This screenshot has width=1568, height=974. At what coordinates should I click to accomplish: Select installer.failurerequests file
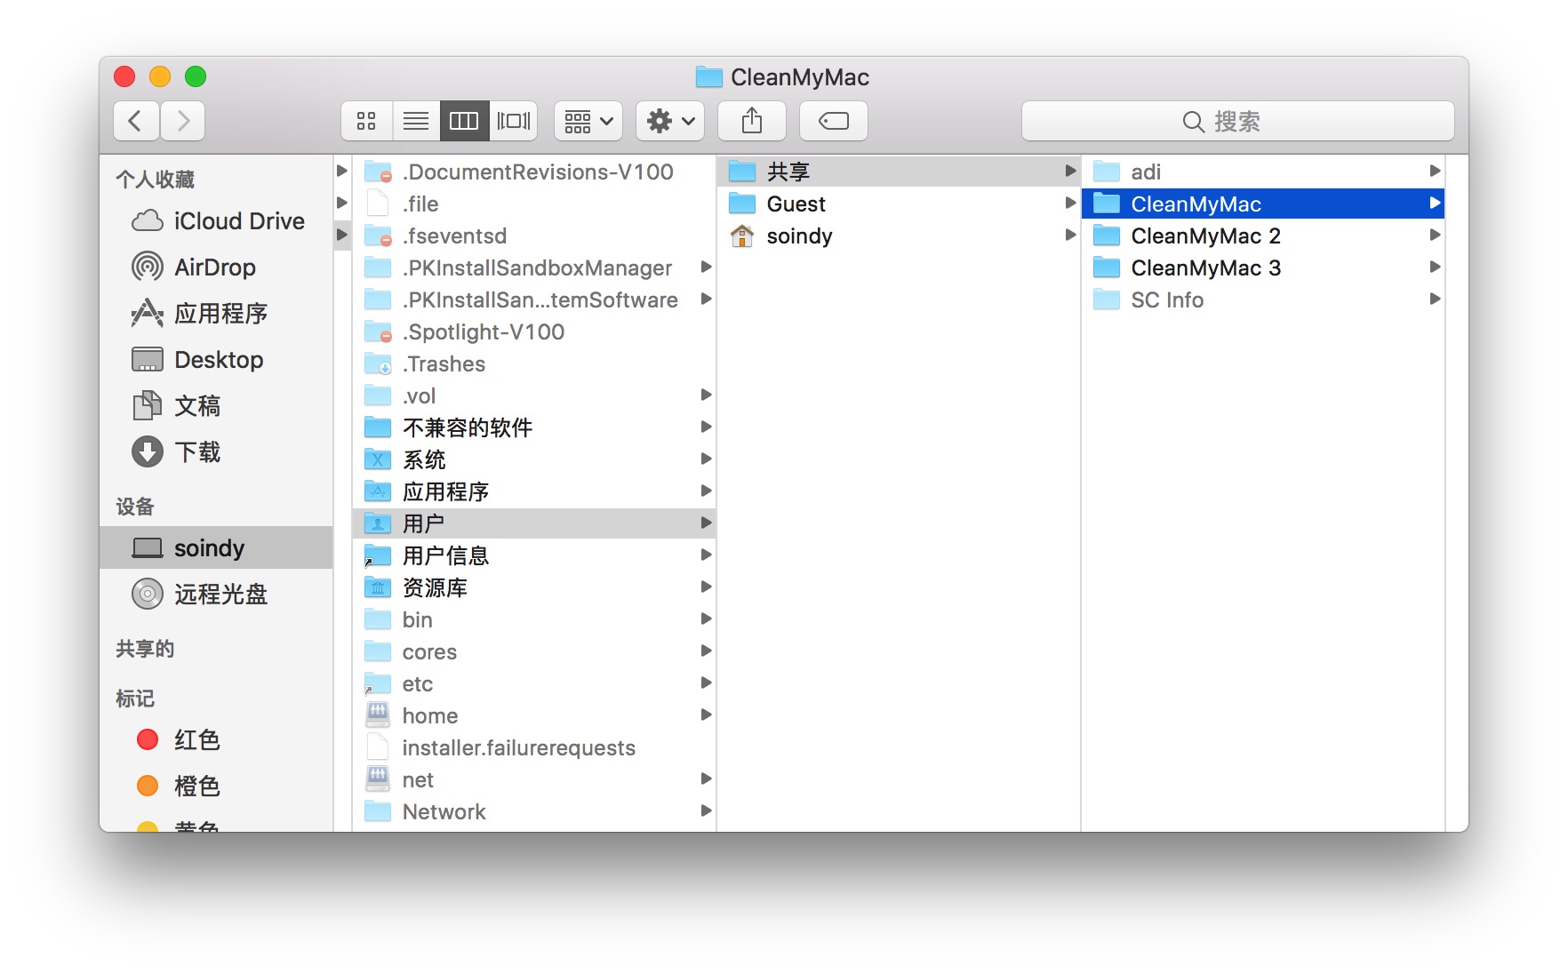tap(533, 747)
